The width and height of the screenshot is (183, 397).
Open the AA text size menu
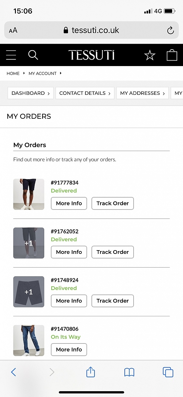pyautogui.click(x=13, y=30)
